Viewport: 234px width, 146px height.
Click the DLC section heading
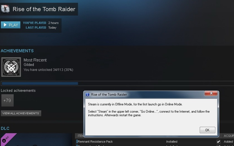point(5,128)
